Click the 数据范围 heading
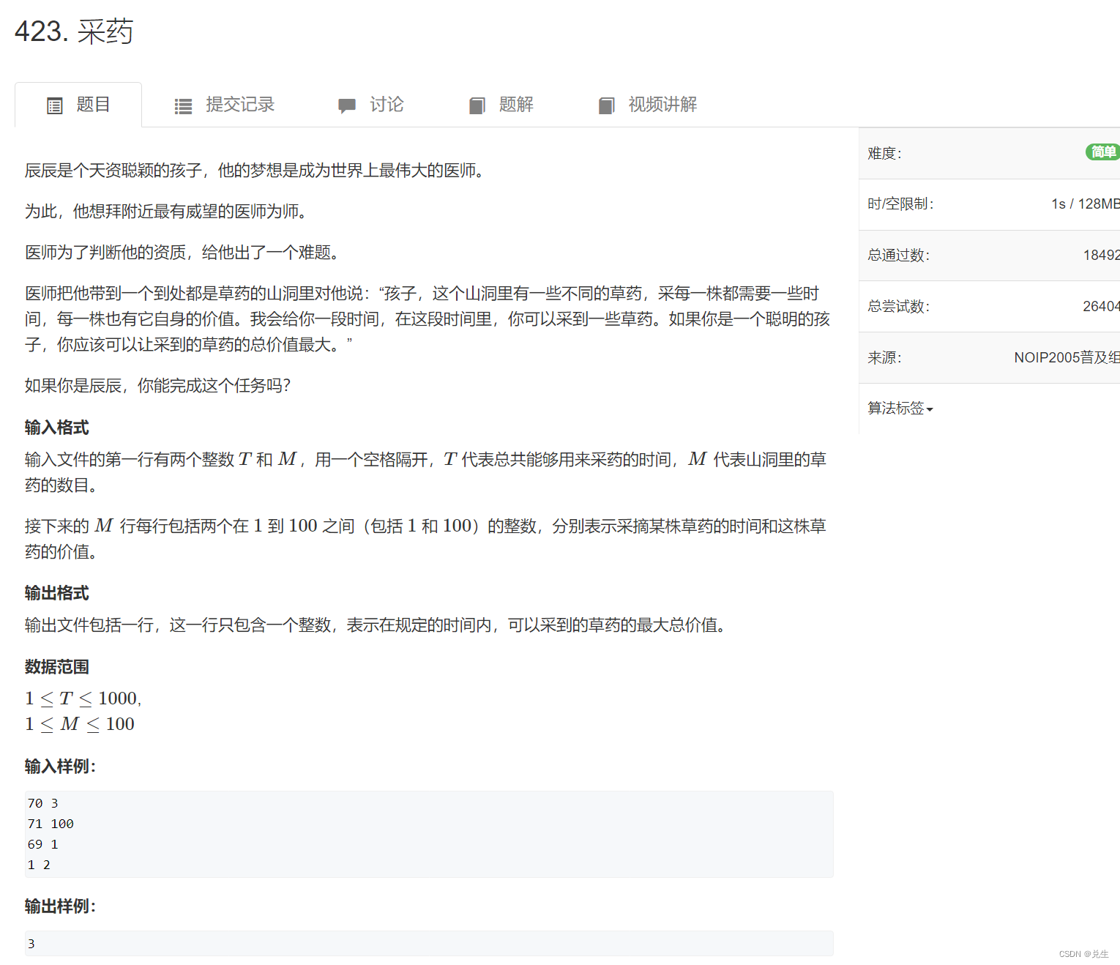The width and height of the screenshot is (1120, 965). 57,667
